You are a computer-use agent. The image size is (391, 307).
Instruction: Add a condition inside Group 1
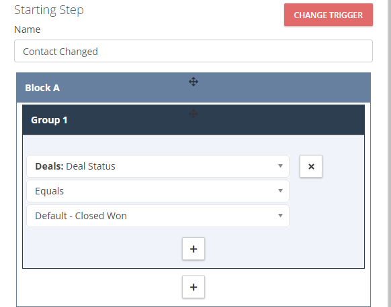pos(193,249)
